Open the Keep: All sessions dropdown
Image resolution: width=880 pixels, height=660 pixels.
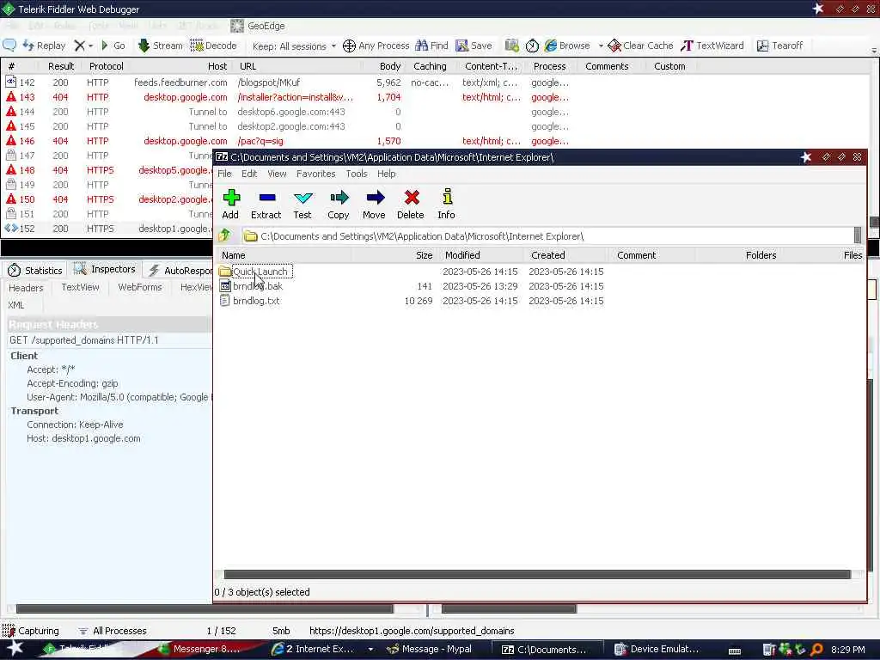295,46
